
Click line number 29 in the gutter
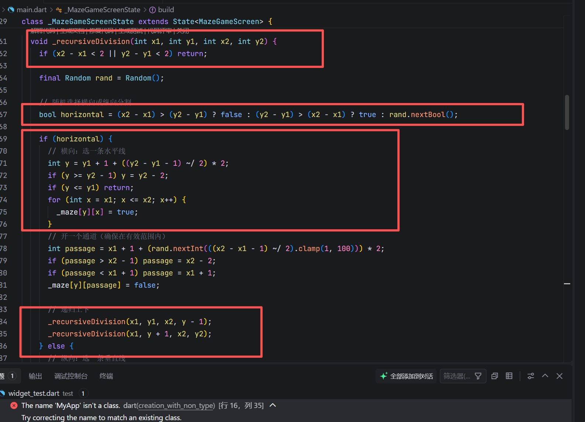click(x=3, y=21)
